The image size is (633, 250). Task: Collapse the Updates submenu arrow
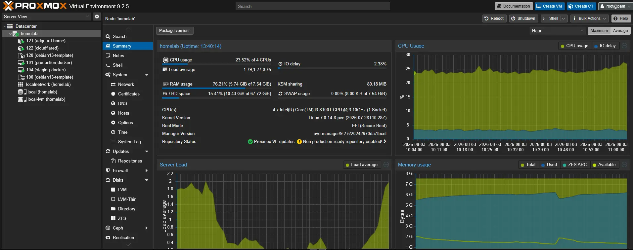click(x=147, y=151)
